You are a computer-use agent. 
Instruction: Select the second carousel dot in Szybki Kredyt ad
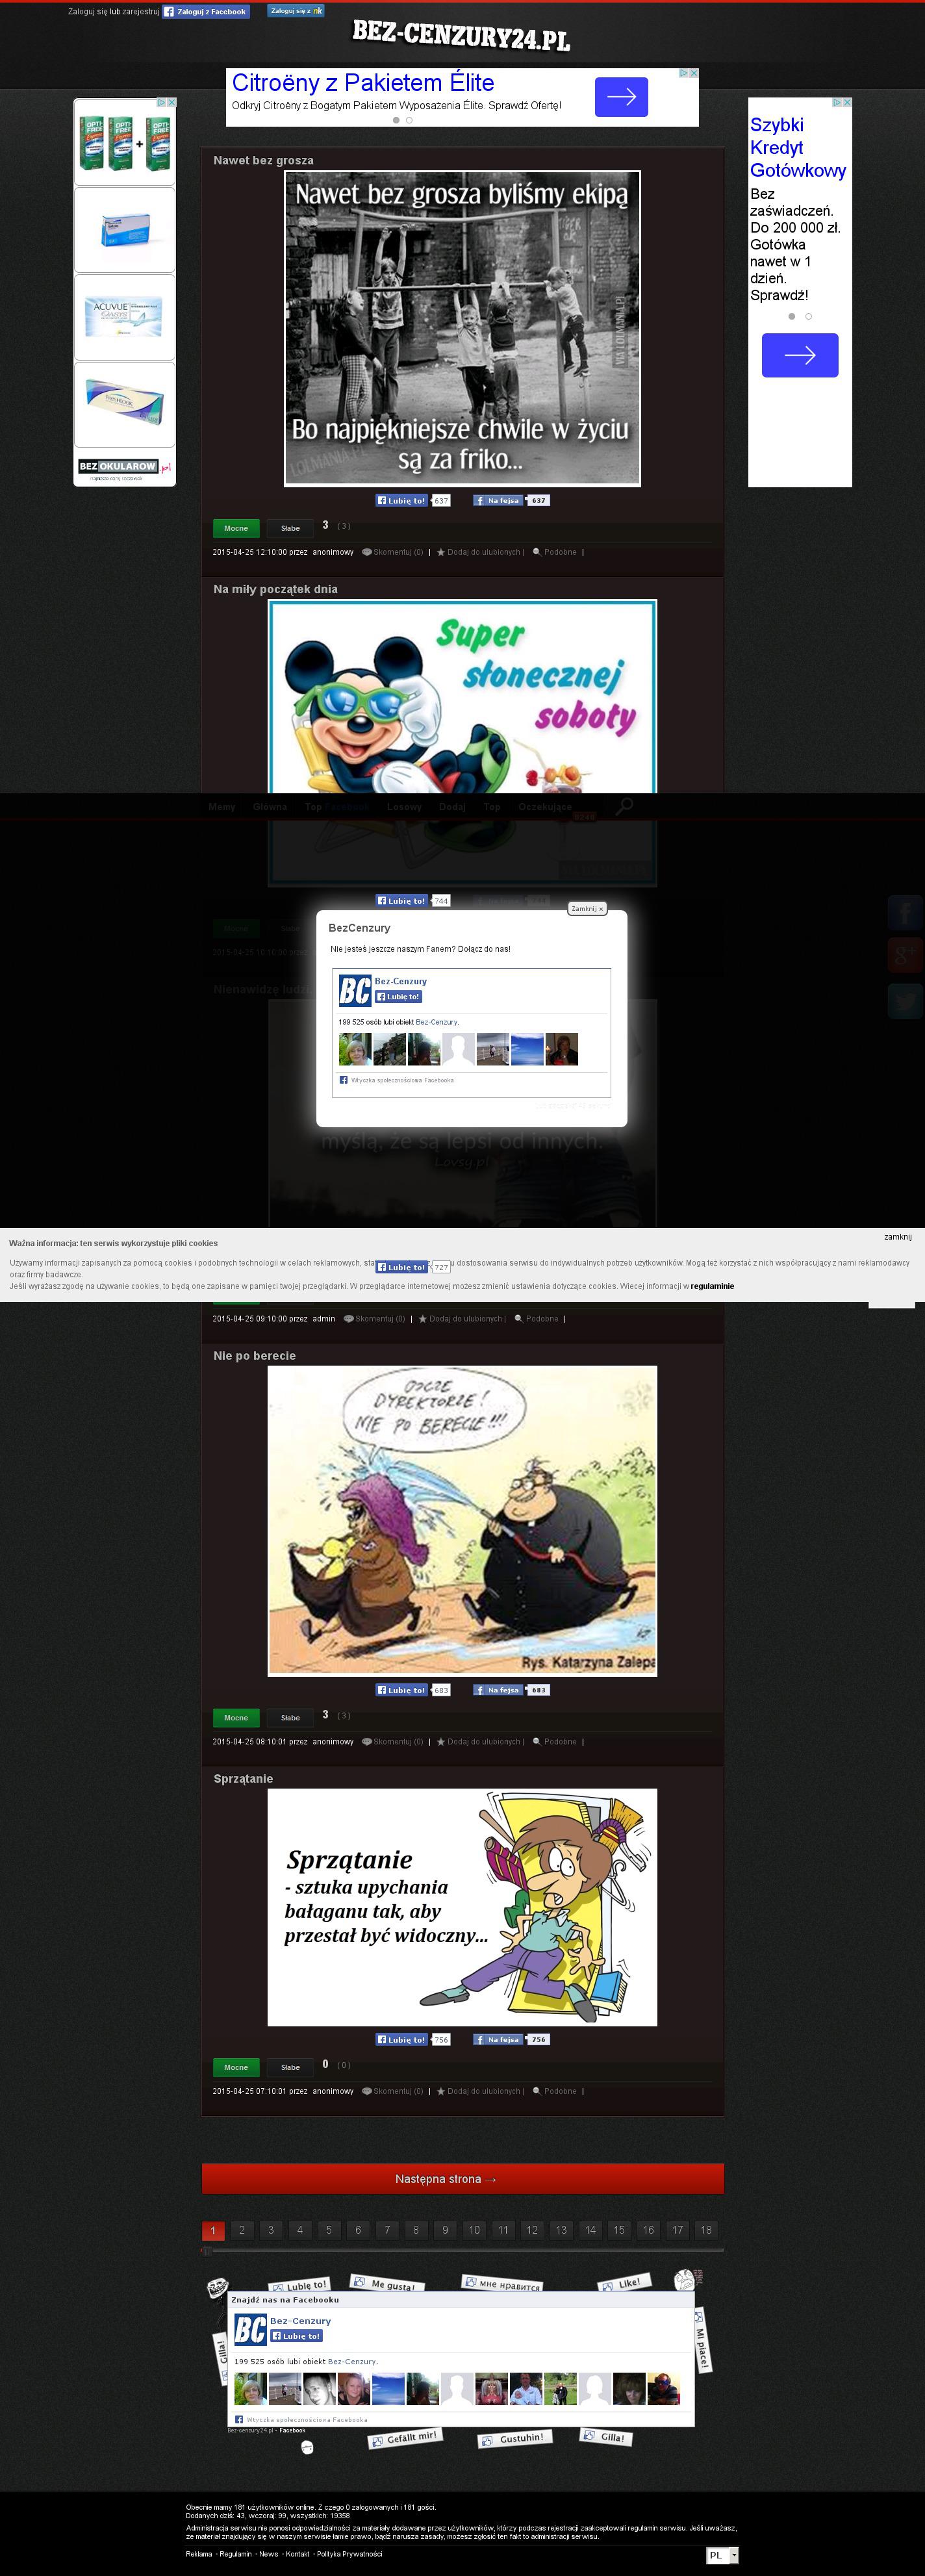coord(808,316)
